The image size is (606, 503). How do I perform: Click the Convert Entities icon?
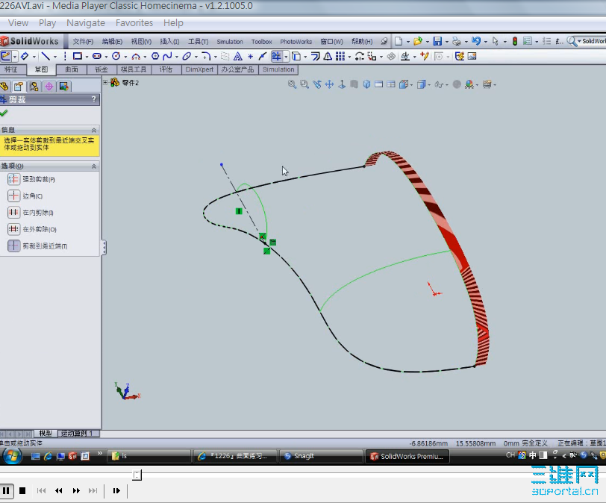pyautogui.click(x=296, y=57)
